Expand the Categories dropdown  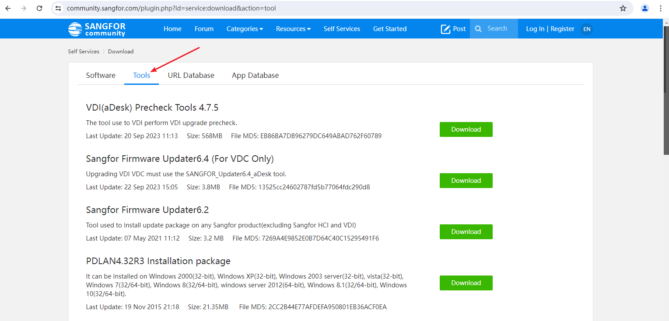click(x=245, y=29)
